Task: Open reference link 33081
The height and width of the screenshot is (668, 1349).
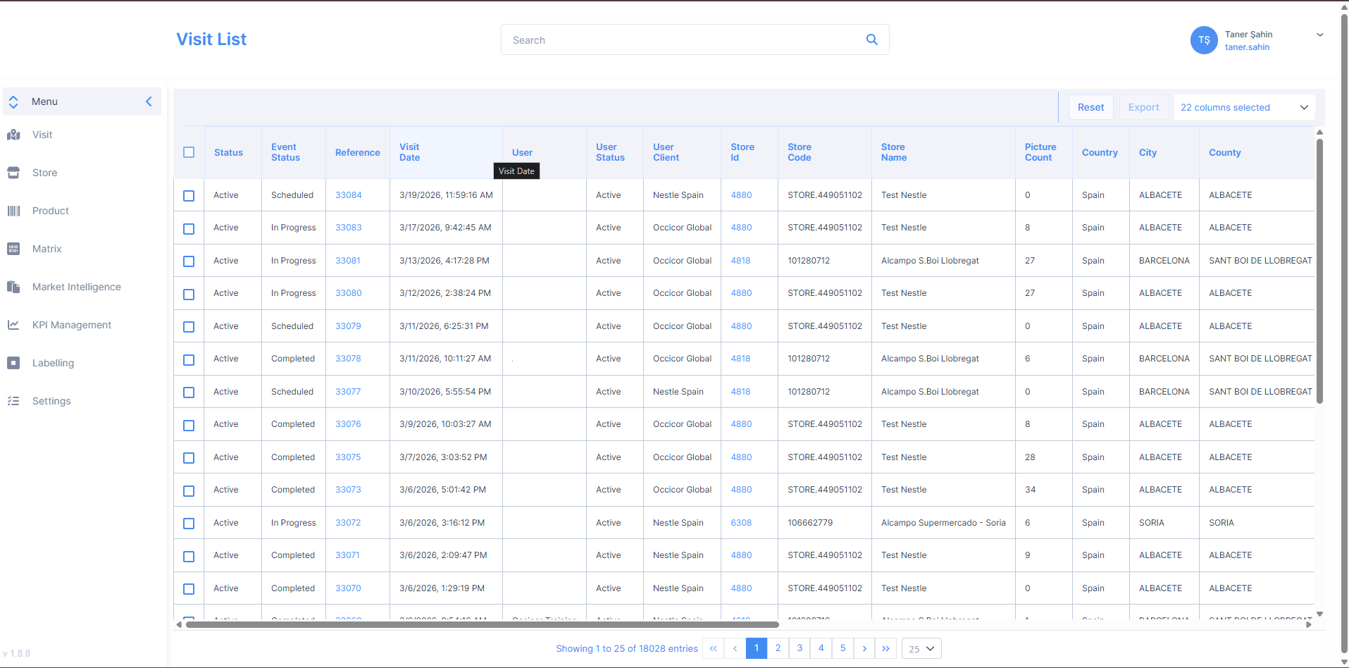Action: tap(347, 261)
